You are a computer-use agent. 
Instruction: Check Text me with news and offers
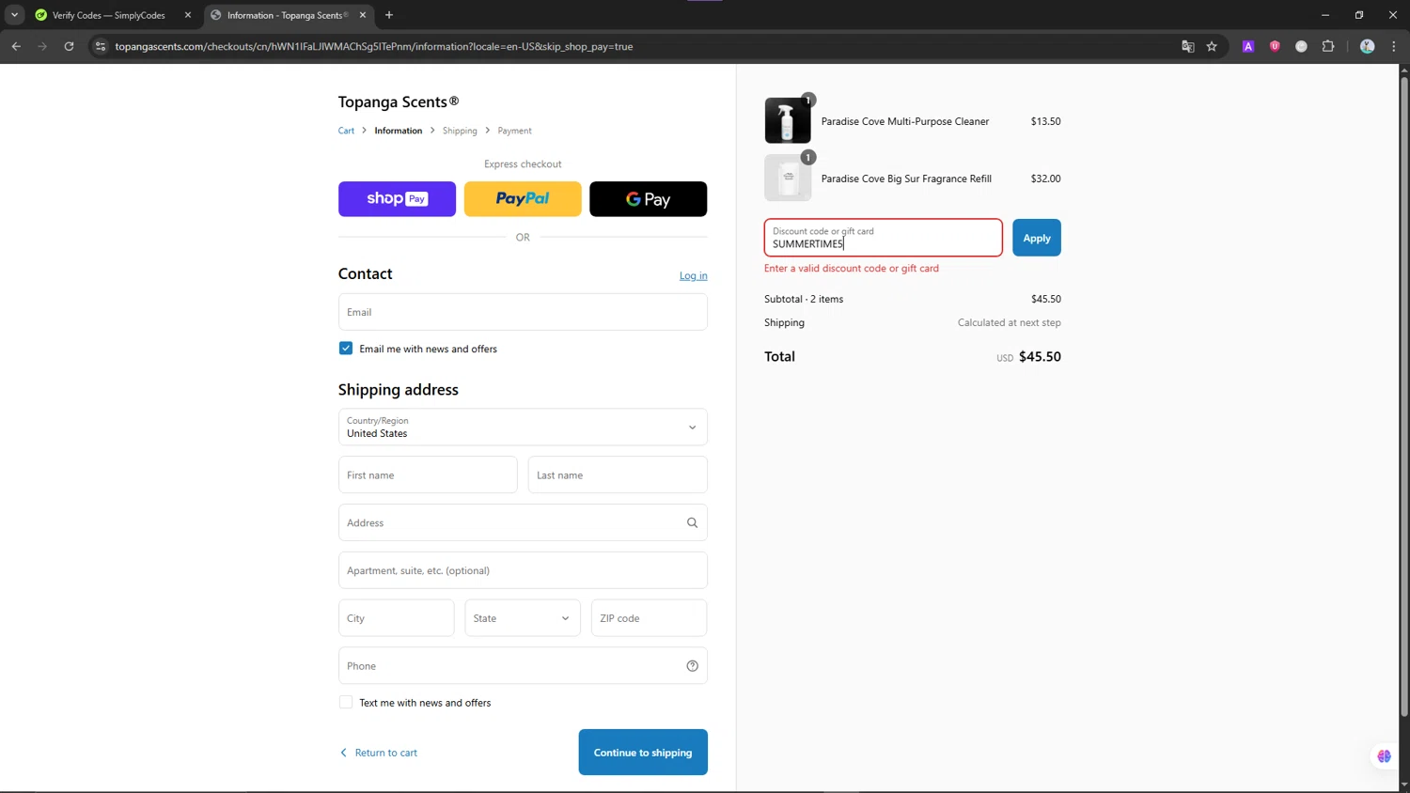(346, 703)
